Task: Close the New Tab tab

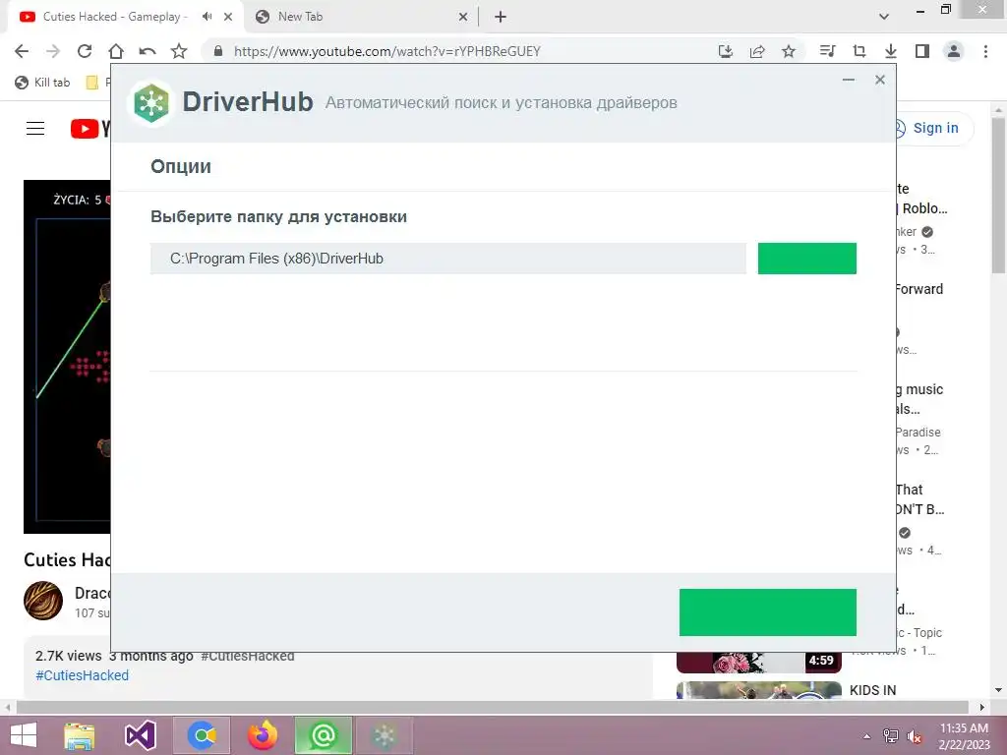Action: tap(463, 17)
